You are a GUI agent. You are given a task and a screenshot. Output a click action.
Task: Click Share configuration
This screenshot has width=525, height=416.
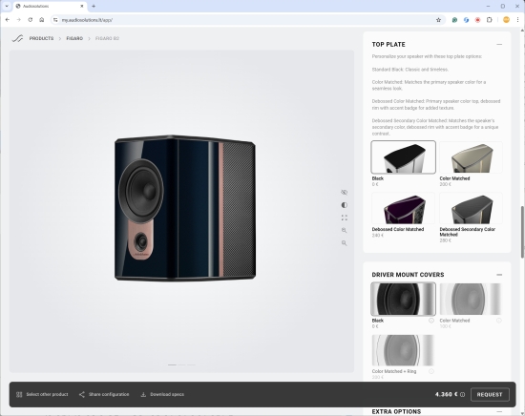pyautogui.click(x=104, y=394)
